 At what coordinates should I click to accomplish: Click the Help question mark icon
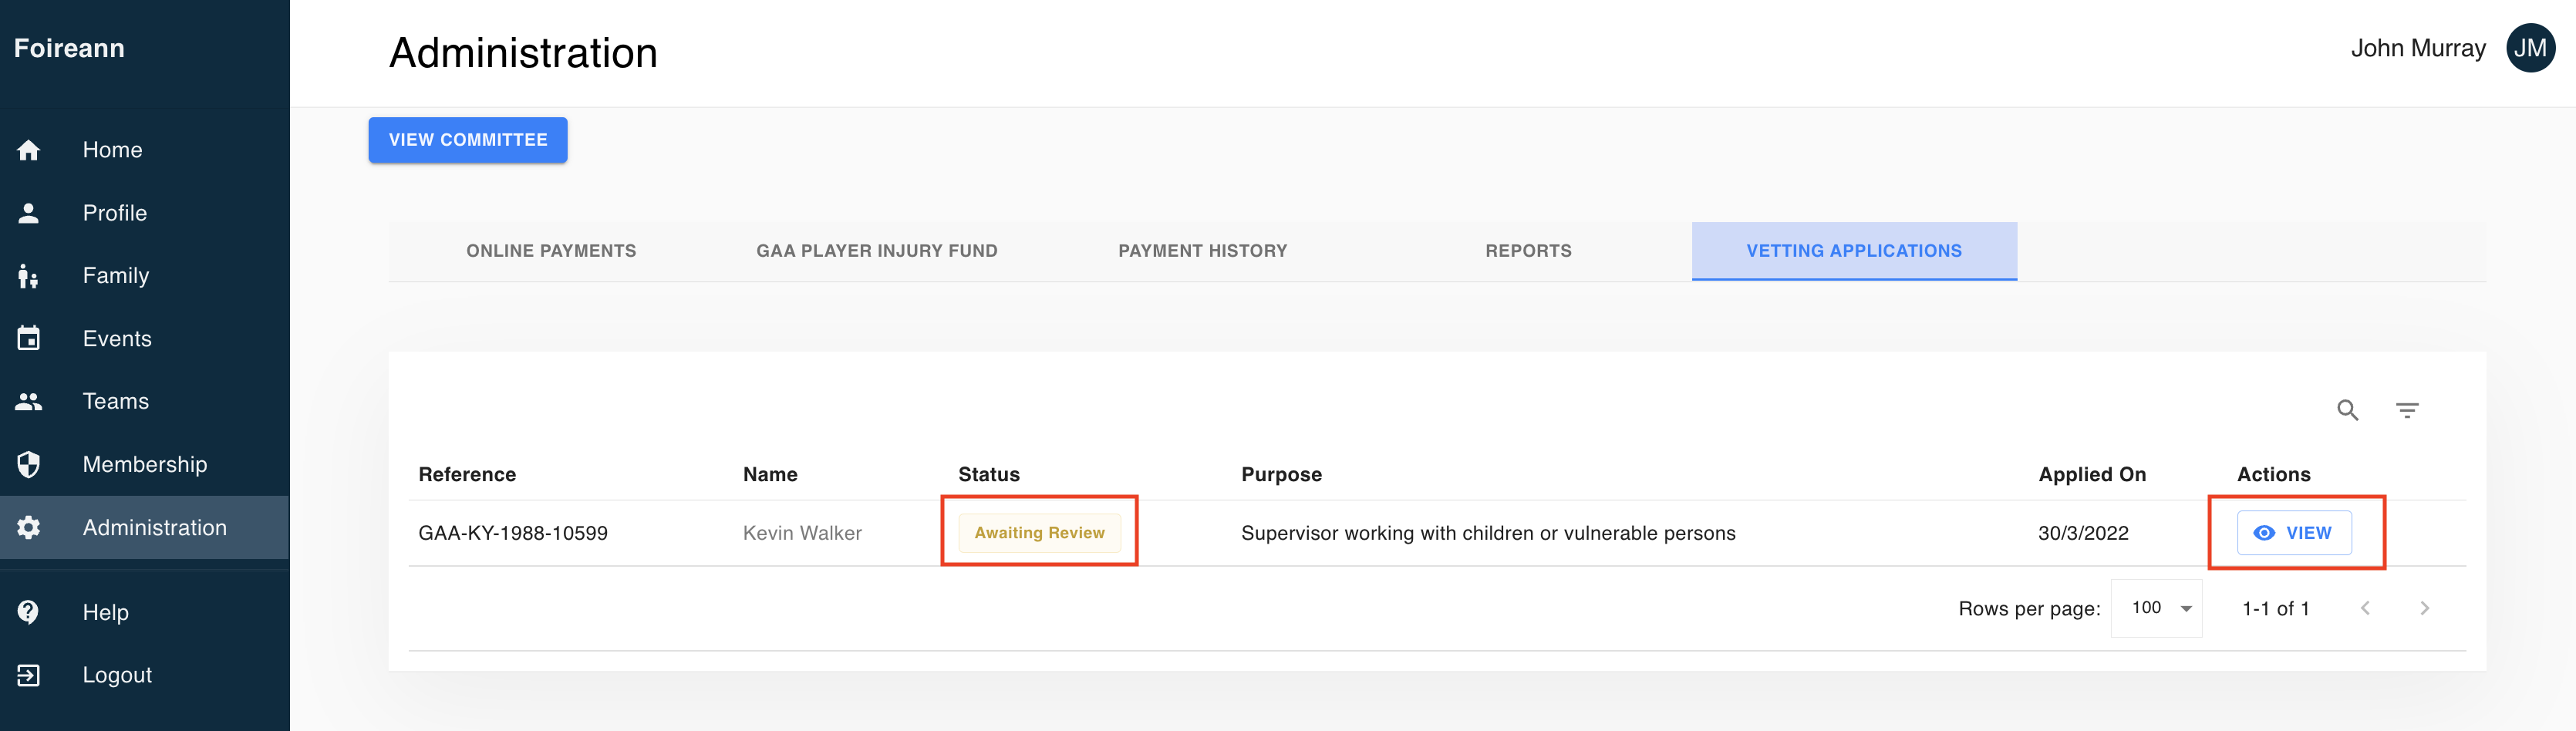[x=29, y=612]
